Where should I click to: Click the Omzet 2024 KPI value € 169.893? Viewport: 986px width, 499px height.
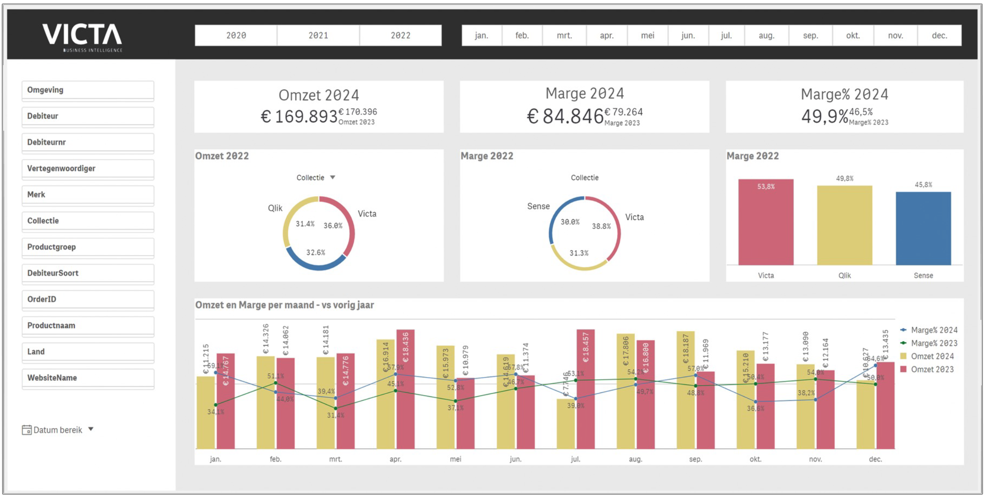click(299, 117)
